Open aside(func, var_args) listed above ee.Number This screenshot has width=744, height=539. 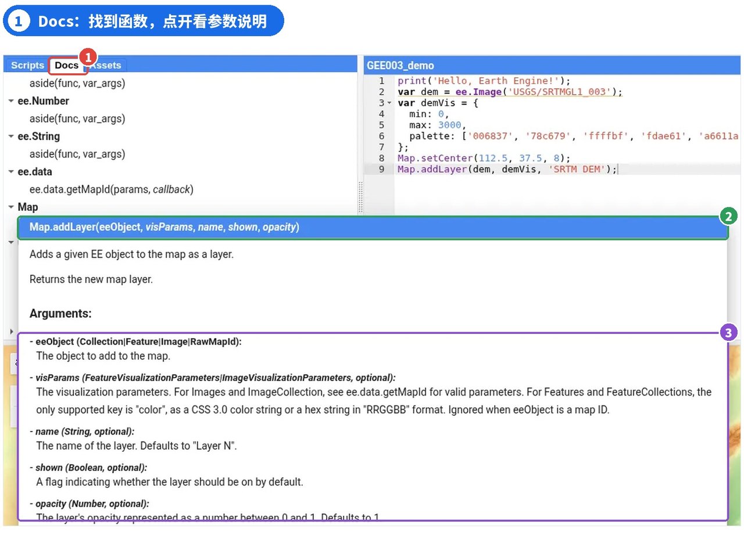(77, 83)
